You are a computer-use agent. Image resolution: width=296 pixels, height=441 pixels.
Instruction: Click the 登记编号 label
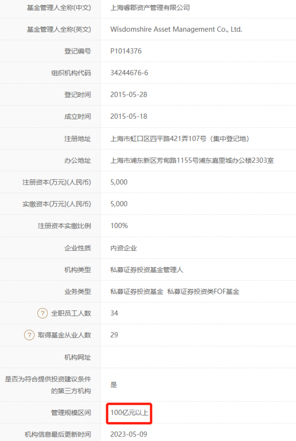(78, 51)
